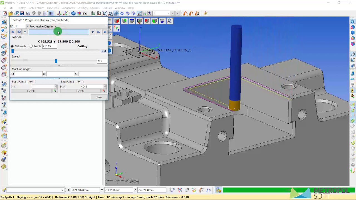Click the End Point Pt # spinner arrows
This screenshot has width=356, height=200.
[x=105, y=87]
